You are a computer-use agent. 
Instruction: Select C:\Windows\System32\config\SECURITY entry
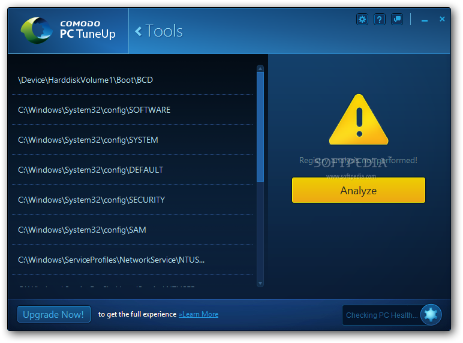pos(133,200)
